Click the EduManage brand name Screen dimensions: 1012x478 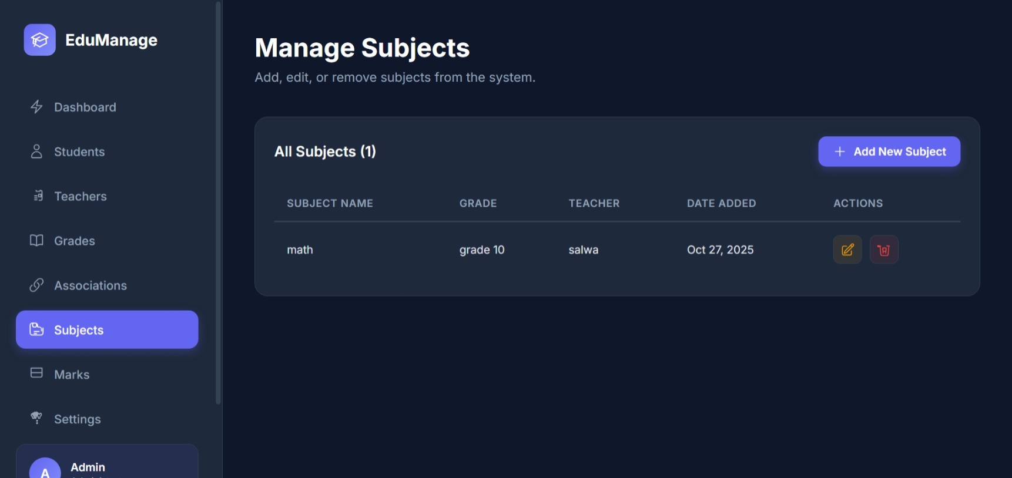point(111,40)
